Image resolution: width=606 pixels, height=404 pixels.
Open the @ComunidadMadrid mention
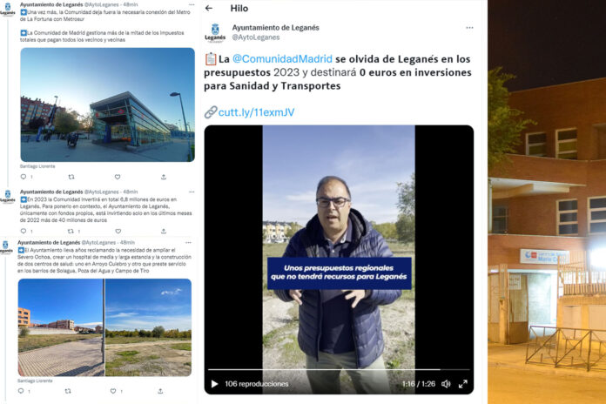click(x=282, y=58)
